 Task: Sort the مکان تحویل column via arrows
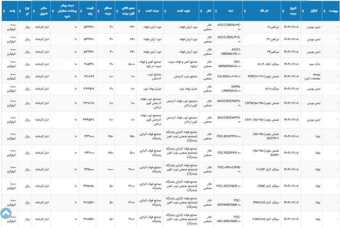click(34, 11)
